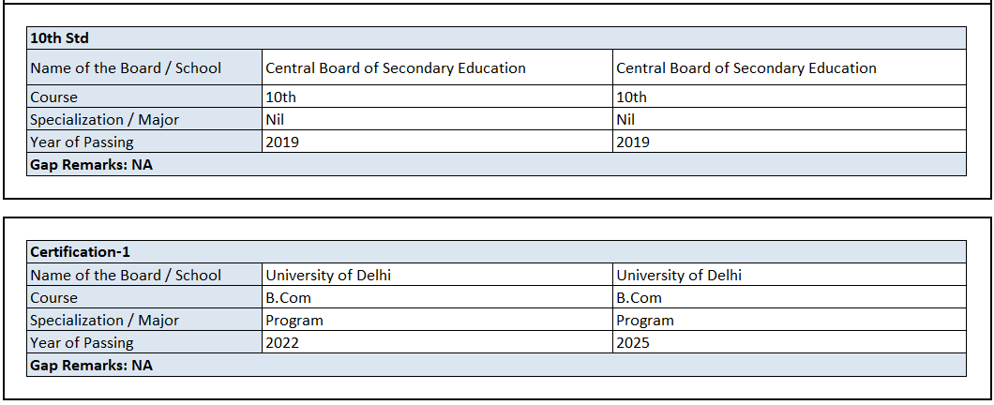Click Specialization / Major label in Certification-1 table
The width and height of the screenshot is (994, 405).
[x=104, y=320]
